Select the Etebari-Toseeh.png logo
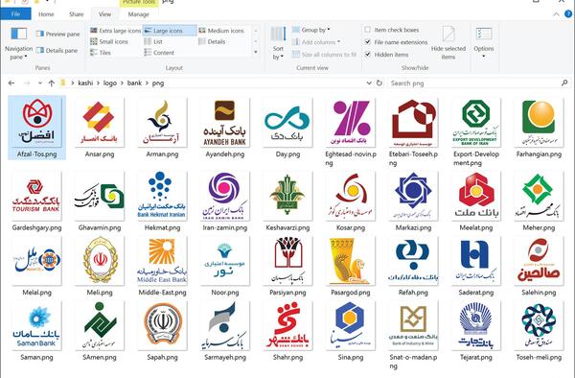This screenshot has height=378, width=575. (413, 122)
